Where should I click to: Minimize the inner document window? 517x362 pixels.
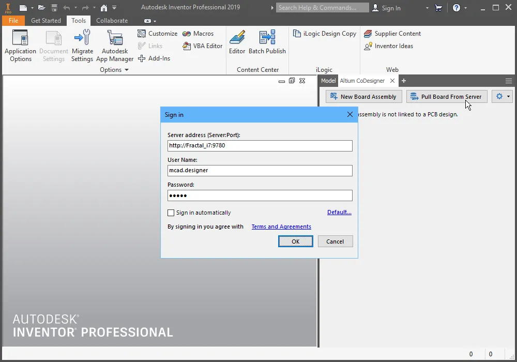[282, 81]
